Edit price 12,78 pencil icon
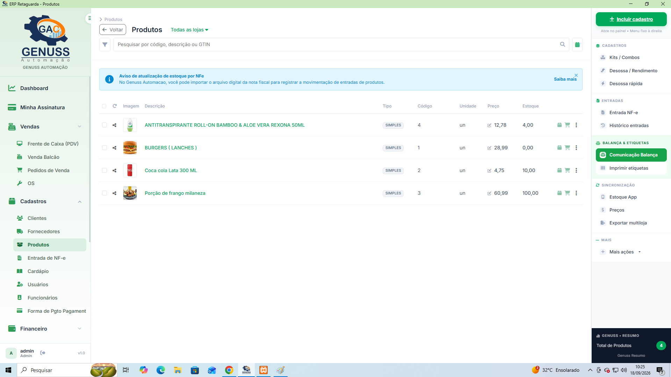This screenshot has width=671, height=377. [489, 125]
